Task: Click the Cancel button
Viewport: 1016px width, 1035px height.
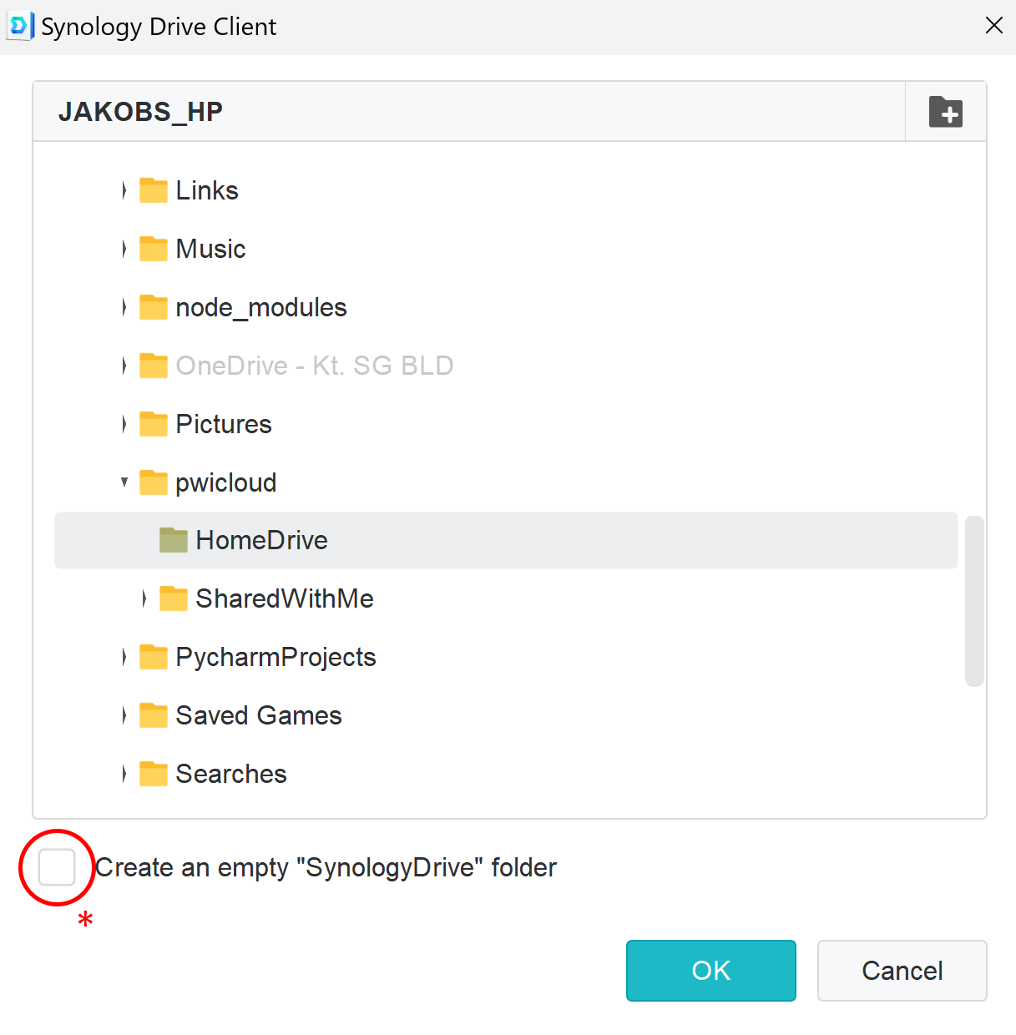Action: point(902,971)
